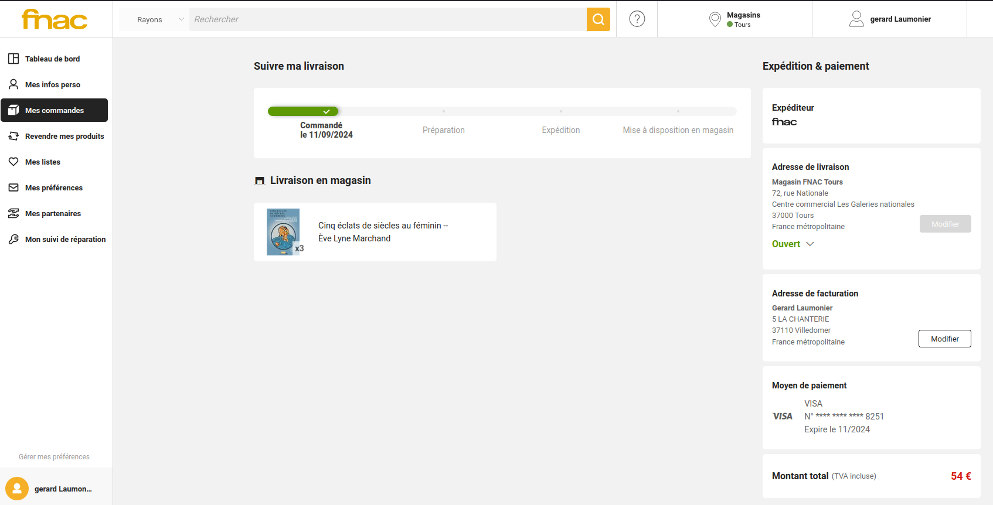Go to Mes infos perso
The height and width of the screenshot is (505, 993).
(52, 84)
